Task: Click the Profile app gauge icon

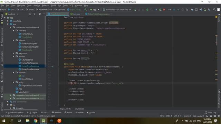Action: [x=156, y=10]
